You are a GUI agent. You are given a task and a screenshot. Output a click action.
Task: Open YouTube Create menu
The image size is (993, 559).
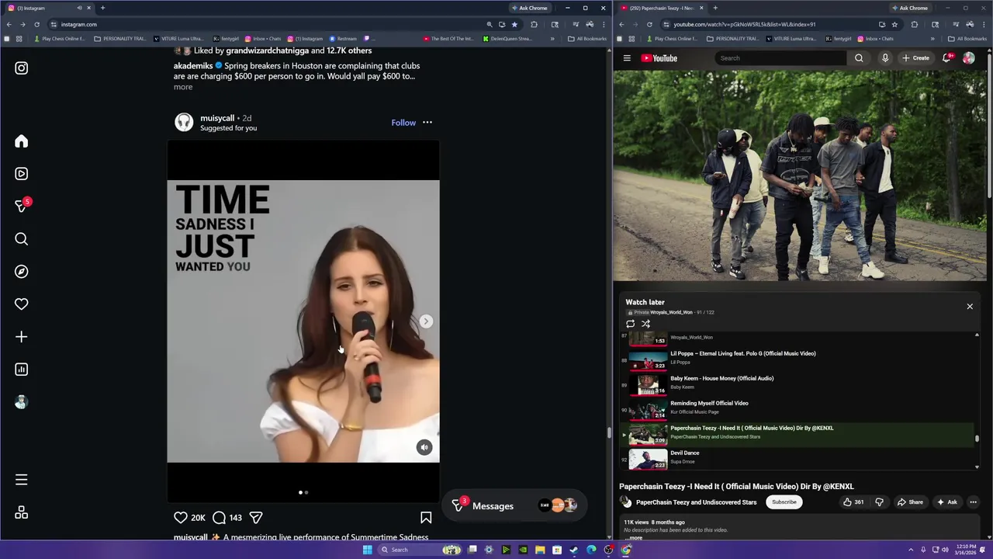(915, 58)
